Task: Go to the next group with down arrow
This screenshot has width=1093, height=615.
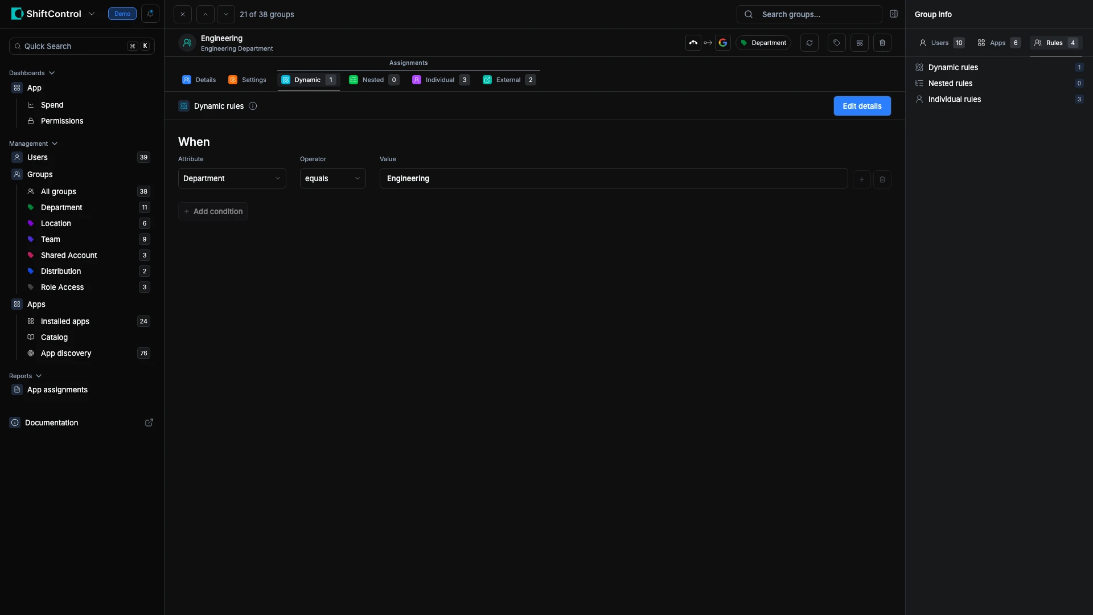Action: tap(225, 14)
